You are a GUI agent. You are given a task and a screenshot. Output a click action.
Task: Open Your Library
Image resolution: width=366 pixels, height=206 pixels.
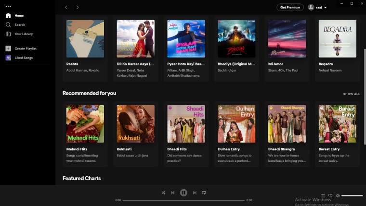[x=19, y=34]
